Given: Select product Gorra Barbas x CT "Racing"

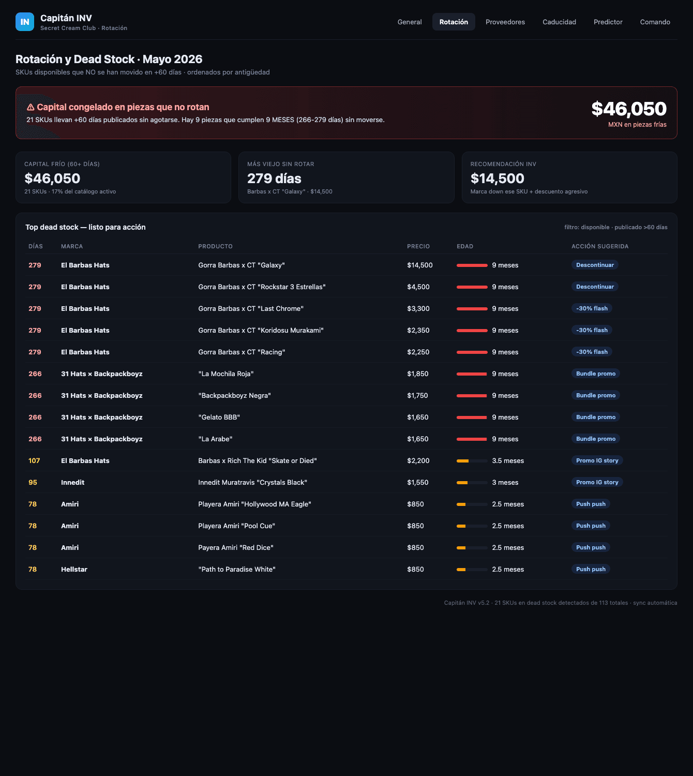Looking at the screenshot, I should [x=242, y=352].
